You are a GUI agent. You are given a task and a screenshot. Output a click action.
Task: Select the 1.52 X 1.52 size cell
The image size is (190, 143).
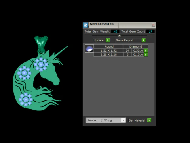click(108, 50)
